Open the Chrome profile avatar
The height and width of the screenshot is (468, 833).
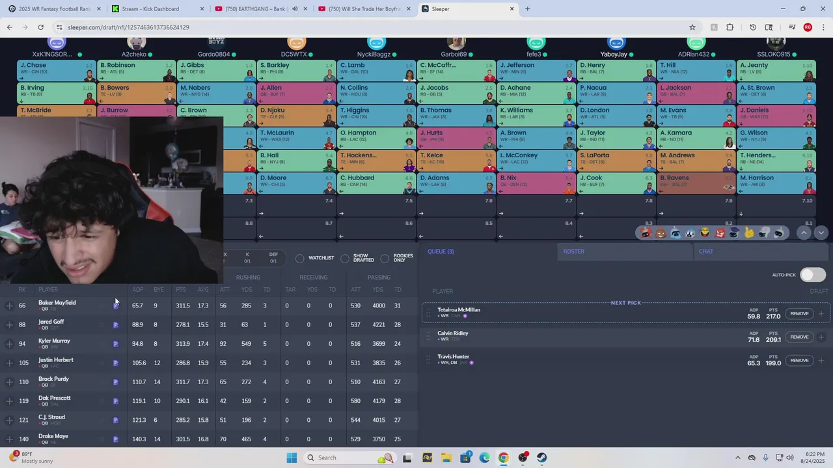click(x=808, y=27)
